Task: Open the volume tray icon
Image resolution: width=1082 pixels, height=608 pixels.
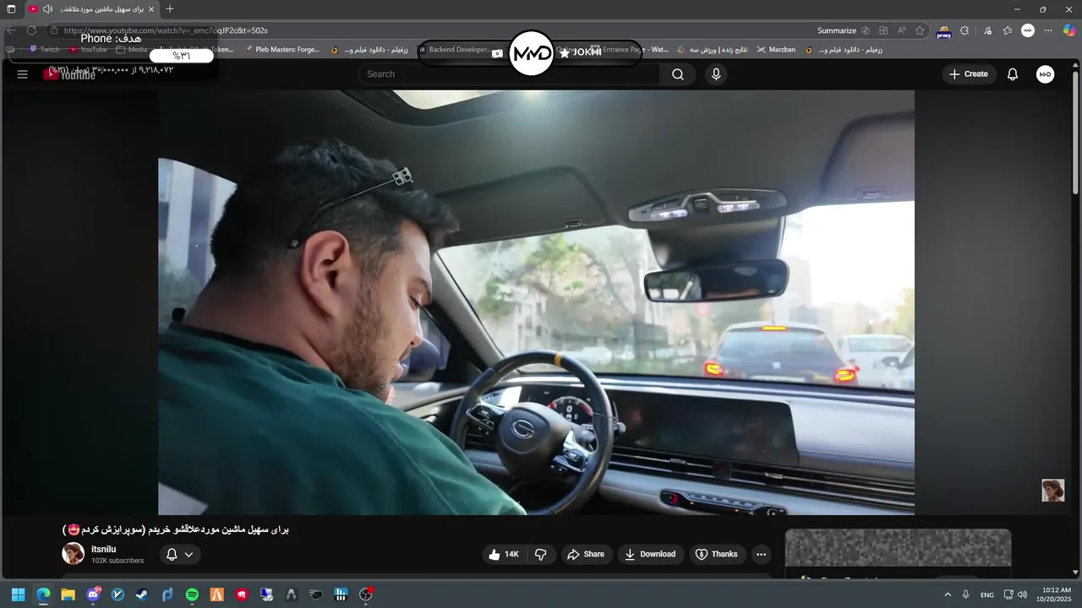Action: click(x=1022, y=594)
